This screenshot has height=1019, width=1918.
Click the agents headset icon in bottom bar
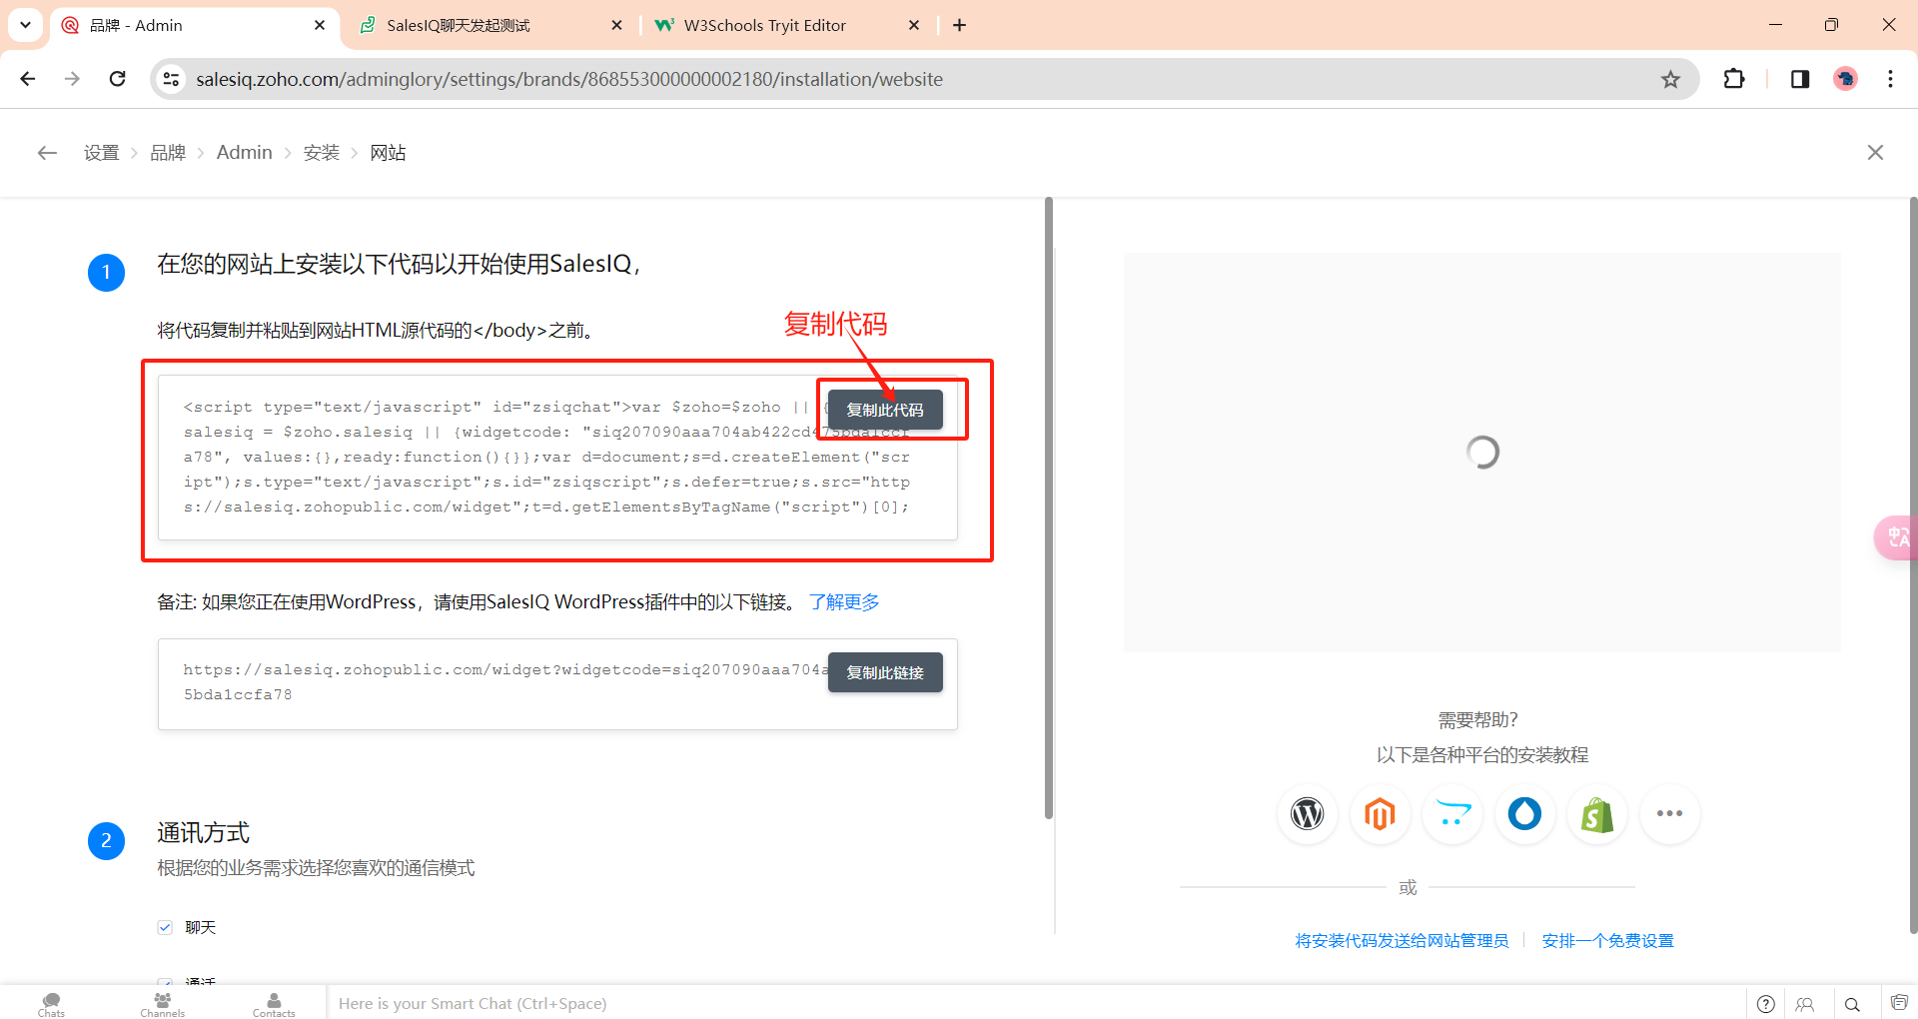click(x=1805, y=1004)
